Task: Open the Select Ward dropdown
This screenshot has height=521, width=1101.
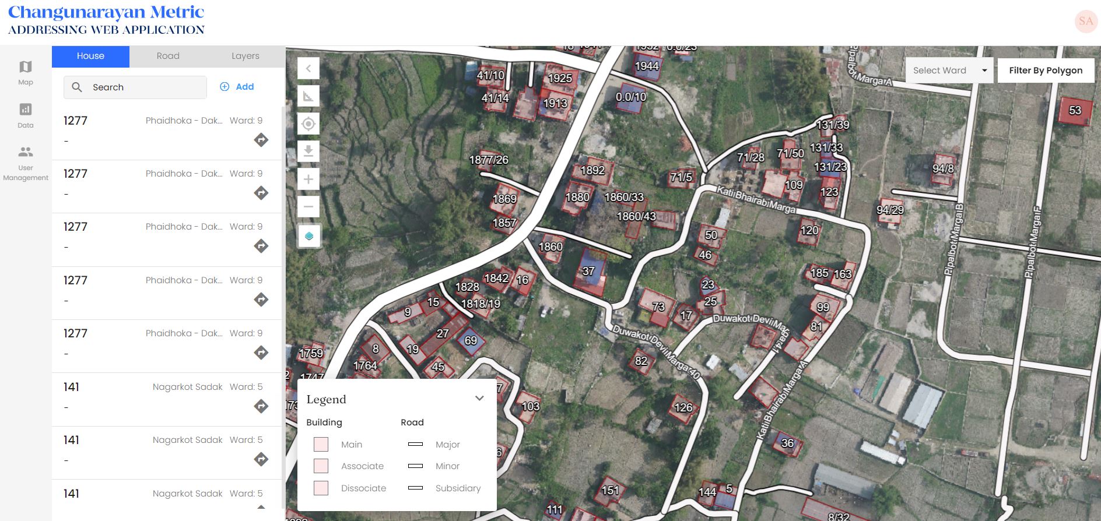Action: click(949, 71)
